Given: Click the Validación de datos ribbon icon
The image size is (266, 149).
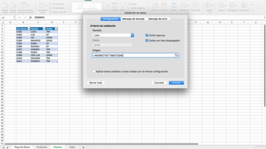Looking at the screenshot, I should tap(184, 6).
